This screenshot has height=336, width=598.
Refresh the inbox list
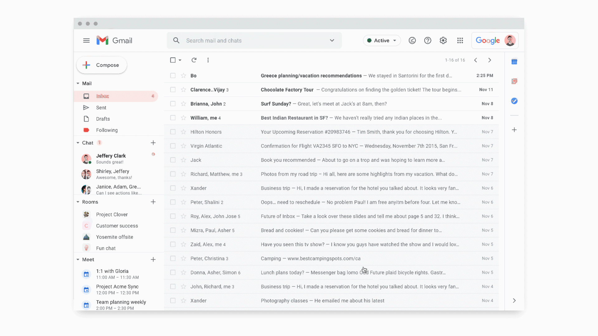194,60
